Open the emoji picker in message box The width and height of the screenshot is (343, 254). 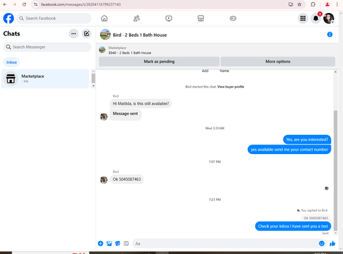[x=322, y=244]
